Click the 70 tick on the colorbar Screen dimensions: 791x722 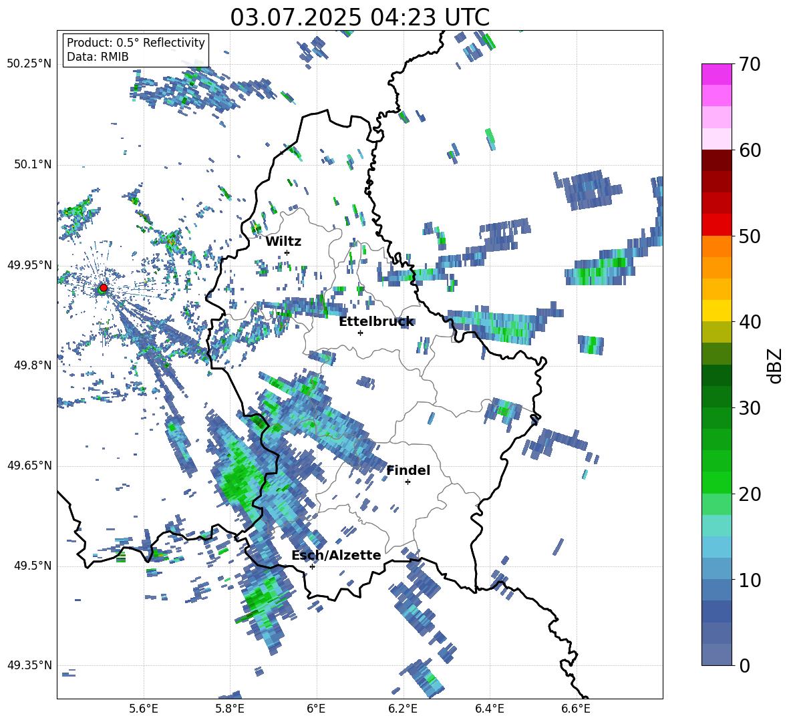click(750, 64)
